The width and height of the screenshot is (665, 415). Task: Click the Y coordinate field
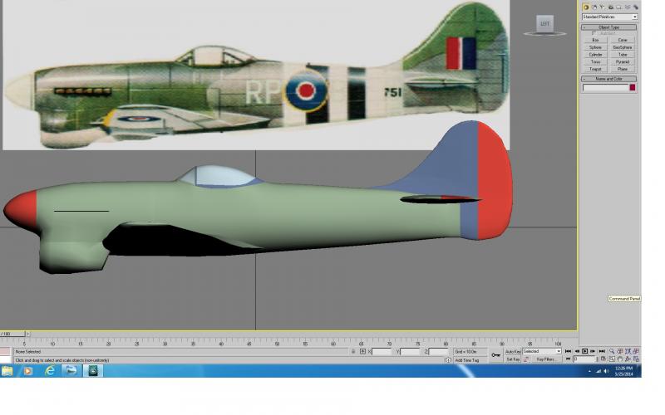410,351
